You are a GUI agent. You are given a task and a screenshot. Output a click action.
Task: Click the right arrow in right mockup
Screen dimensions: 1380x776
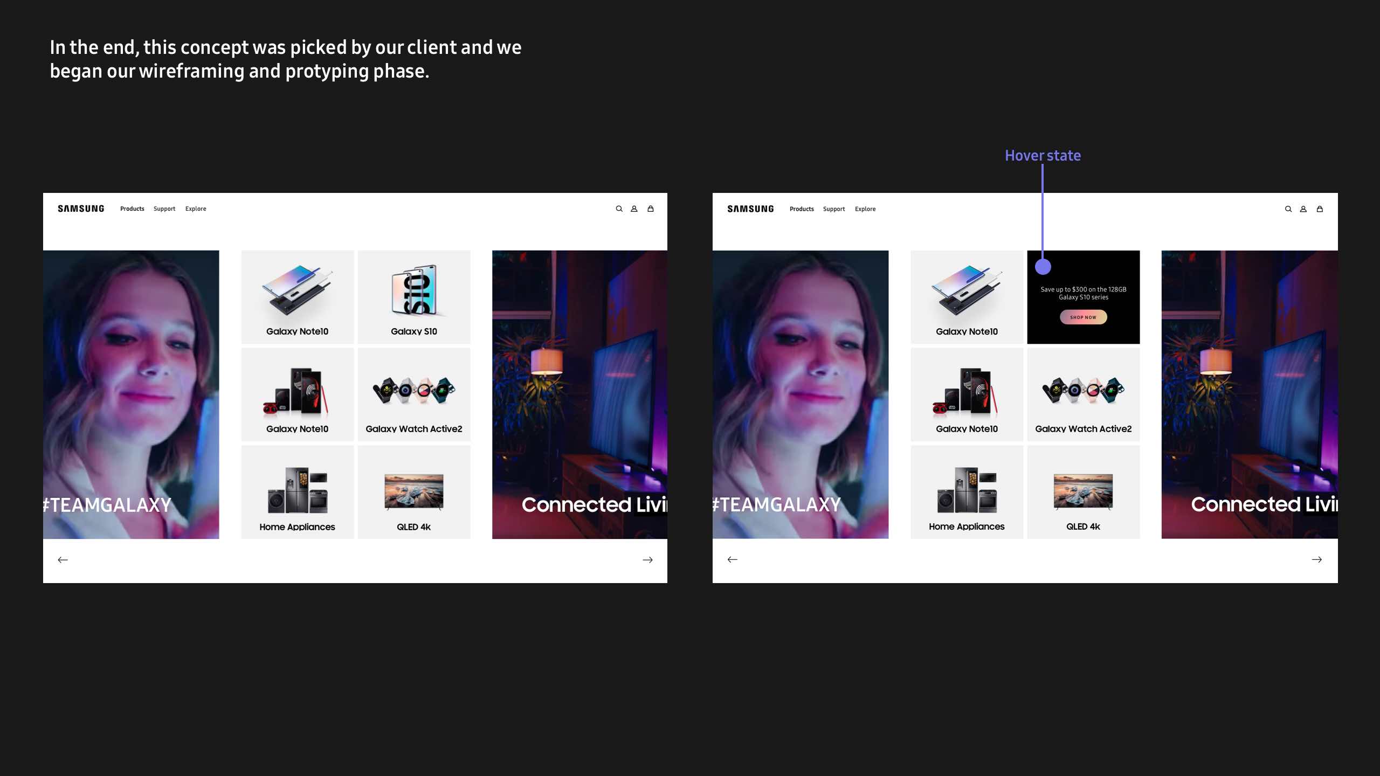click(1317, 559)
